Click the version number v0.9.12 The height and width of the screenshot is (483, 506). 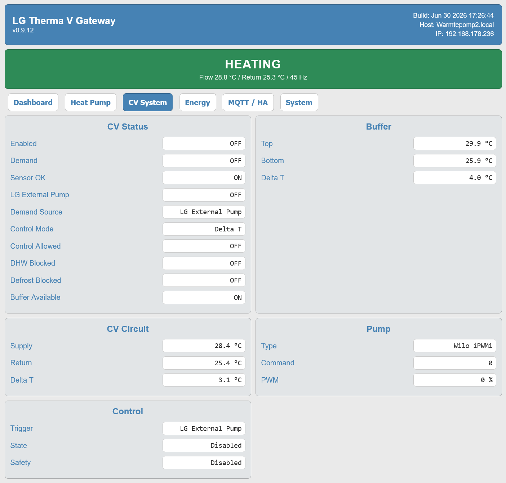pos(23,30)
